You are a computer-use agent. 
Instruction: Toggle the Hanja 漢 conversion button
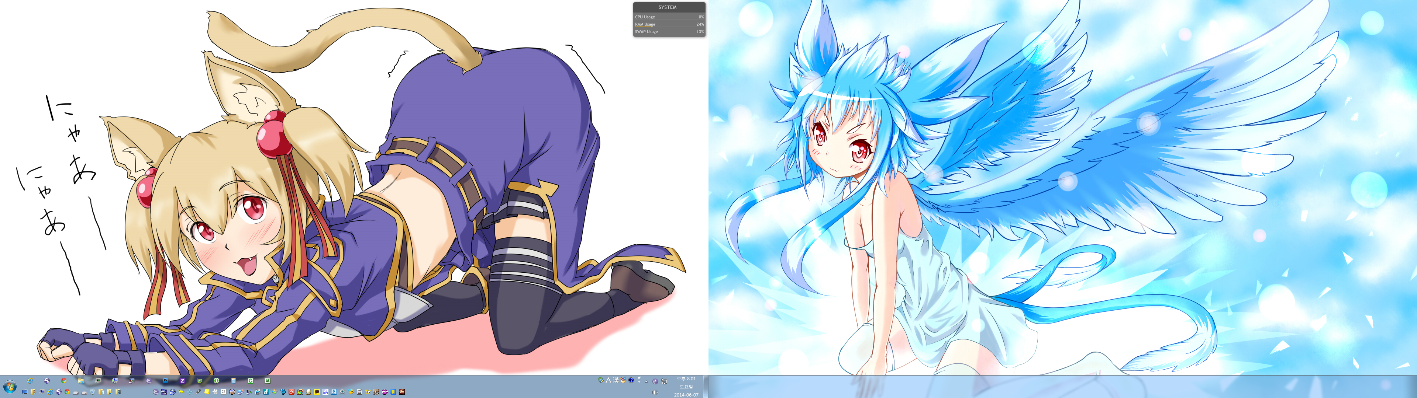point(616,381)
